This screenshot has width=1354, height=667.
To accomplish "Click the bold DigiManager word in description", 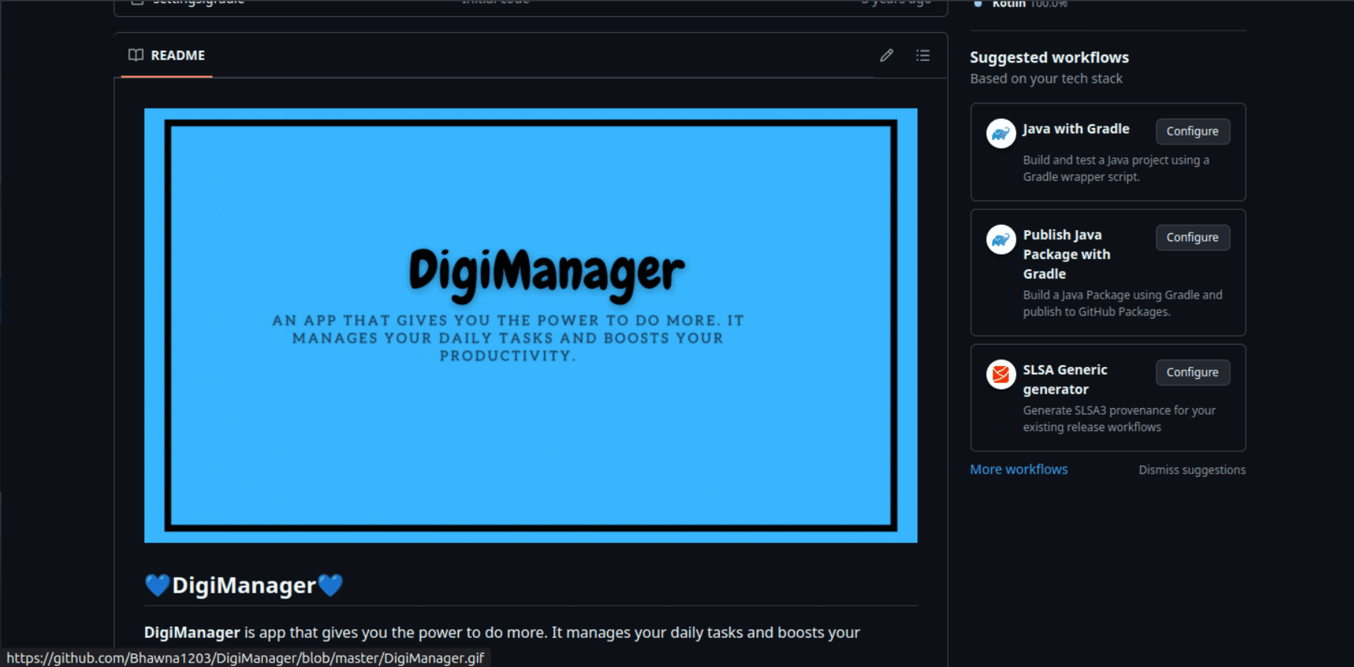I will pyautogui.click(x=192, y=633).
